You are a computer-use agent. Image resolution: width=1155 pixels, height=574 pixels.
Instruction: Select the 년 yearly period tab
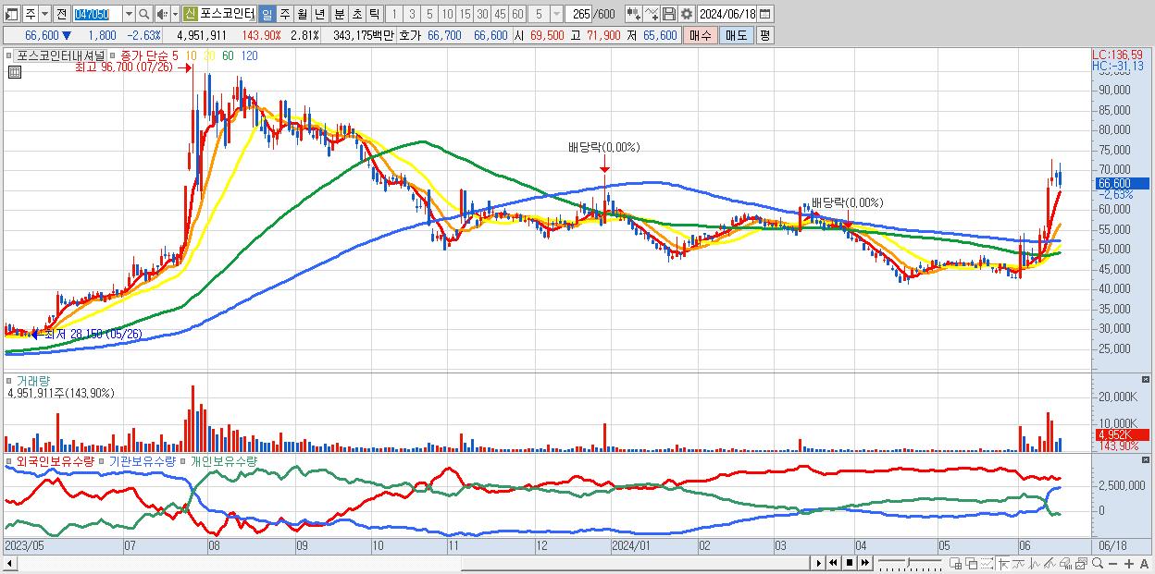319,14
